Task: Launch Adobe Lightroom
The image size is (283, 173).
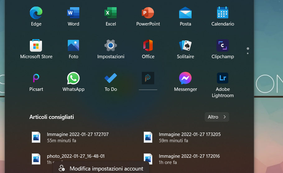Action: pos(223,85)
